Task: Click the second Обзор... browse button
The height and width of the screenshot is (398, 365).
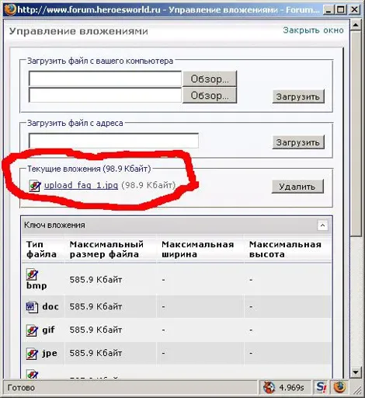Action: [210, 96]
